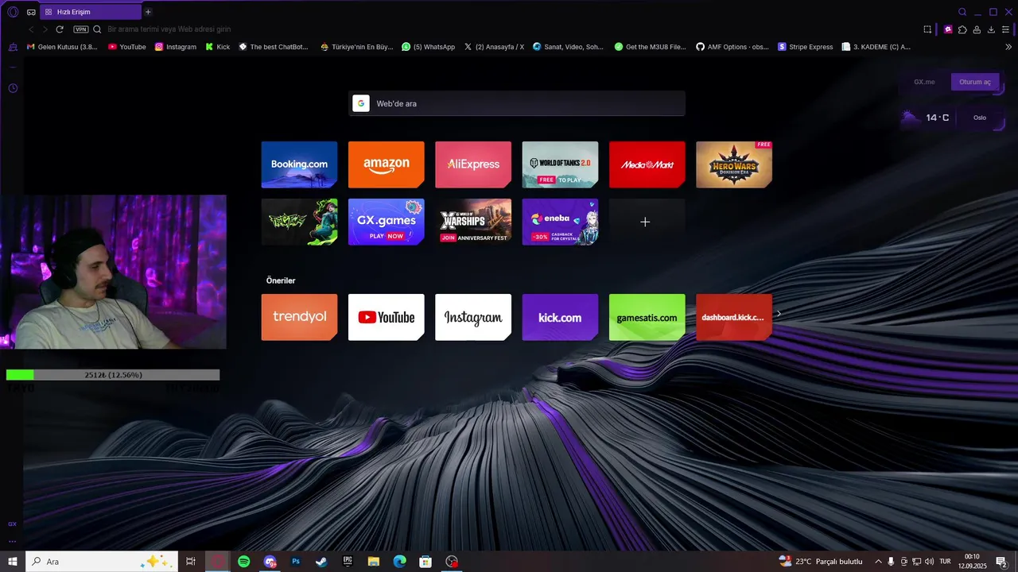The width and height of the screenshot is (1018, 572).
Task: Open the sidebar history clock icon
Action: pos(13,88)
